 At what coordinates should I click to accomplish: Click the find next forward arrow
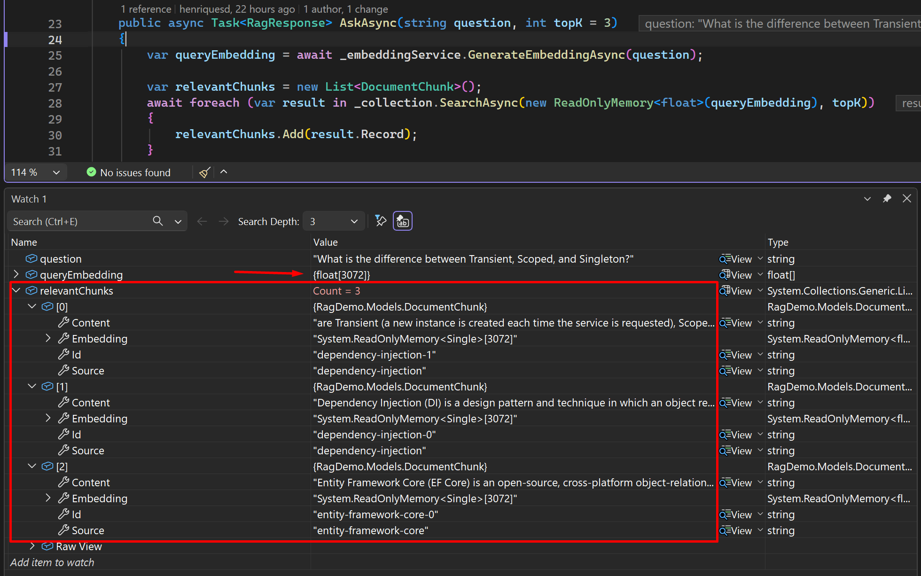[224, 221]
